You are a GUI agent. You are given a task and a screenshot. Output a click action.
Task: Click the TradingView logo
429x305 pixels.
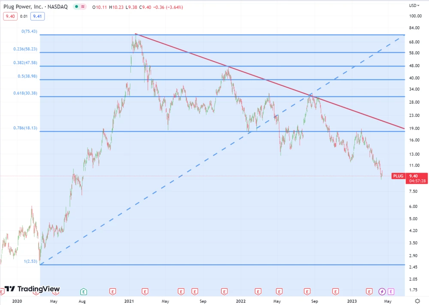(x=32, y=289)
